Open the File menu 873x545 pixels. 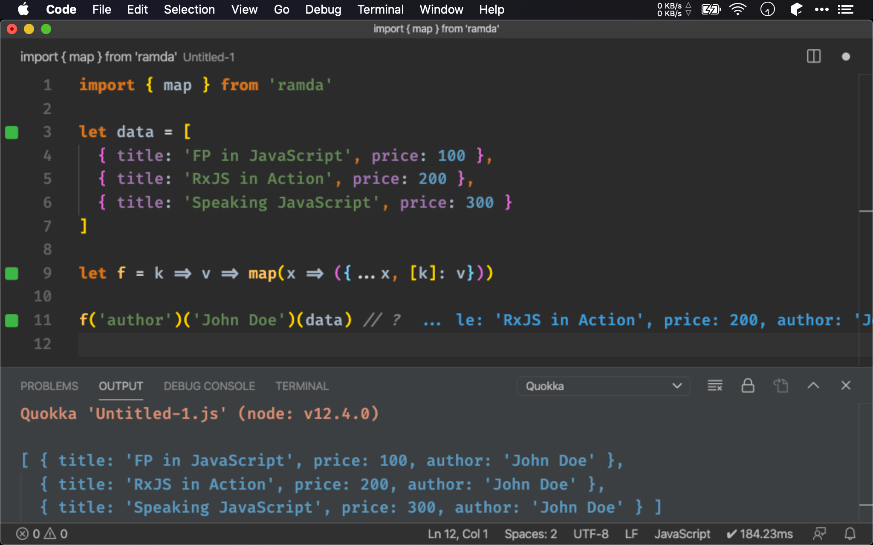101,9
